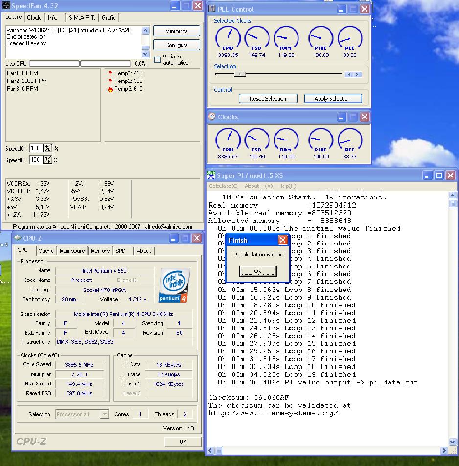Switch to SpeedFan Grafici tab
The width and height of the screenshot is (459, 466).
click(109, 18)
